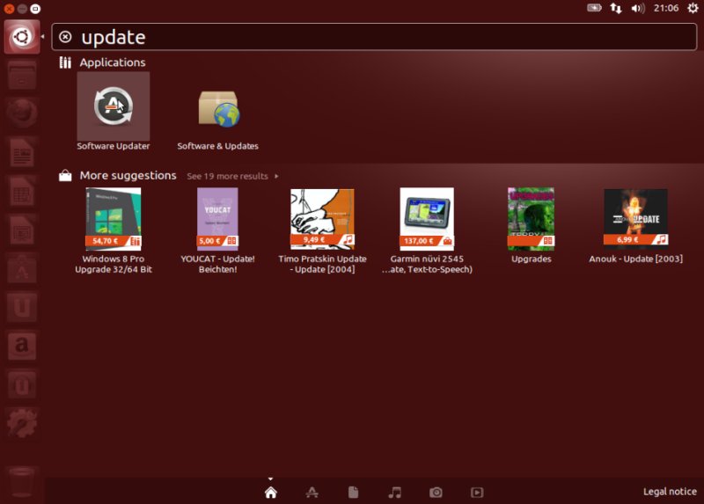Open Ubuntu One Music launcher icon
The height and width of the screenshot is (504, 704).
point(21,385)
